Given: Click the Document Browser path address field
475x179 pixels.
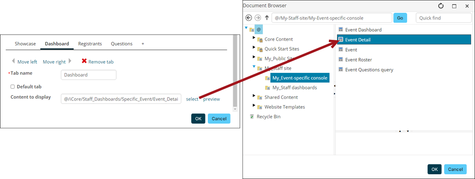Looking at the screenshot, I should (x=332, y=18).
